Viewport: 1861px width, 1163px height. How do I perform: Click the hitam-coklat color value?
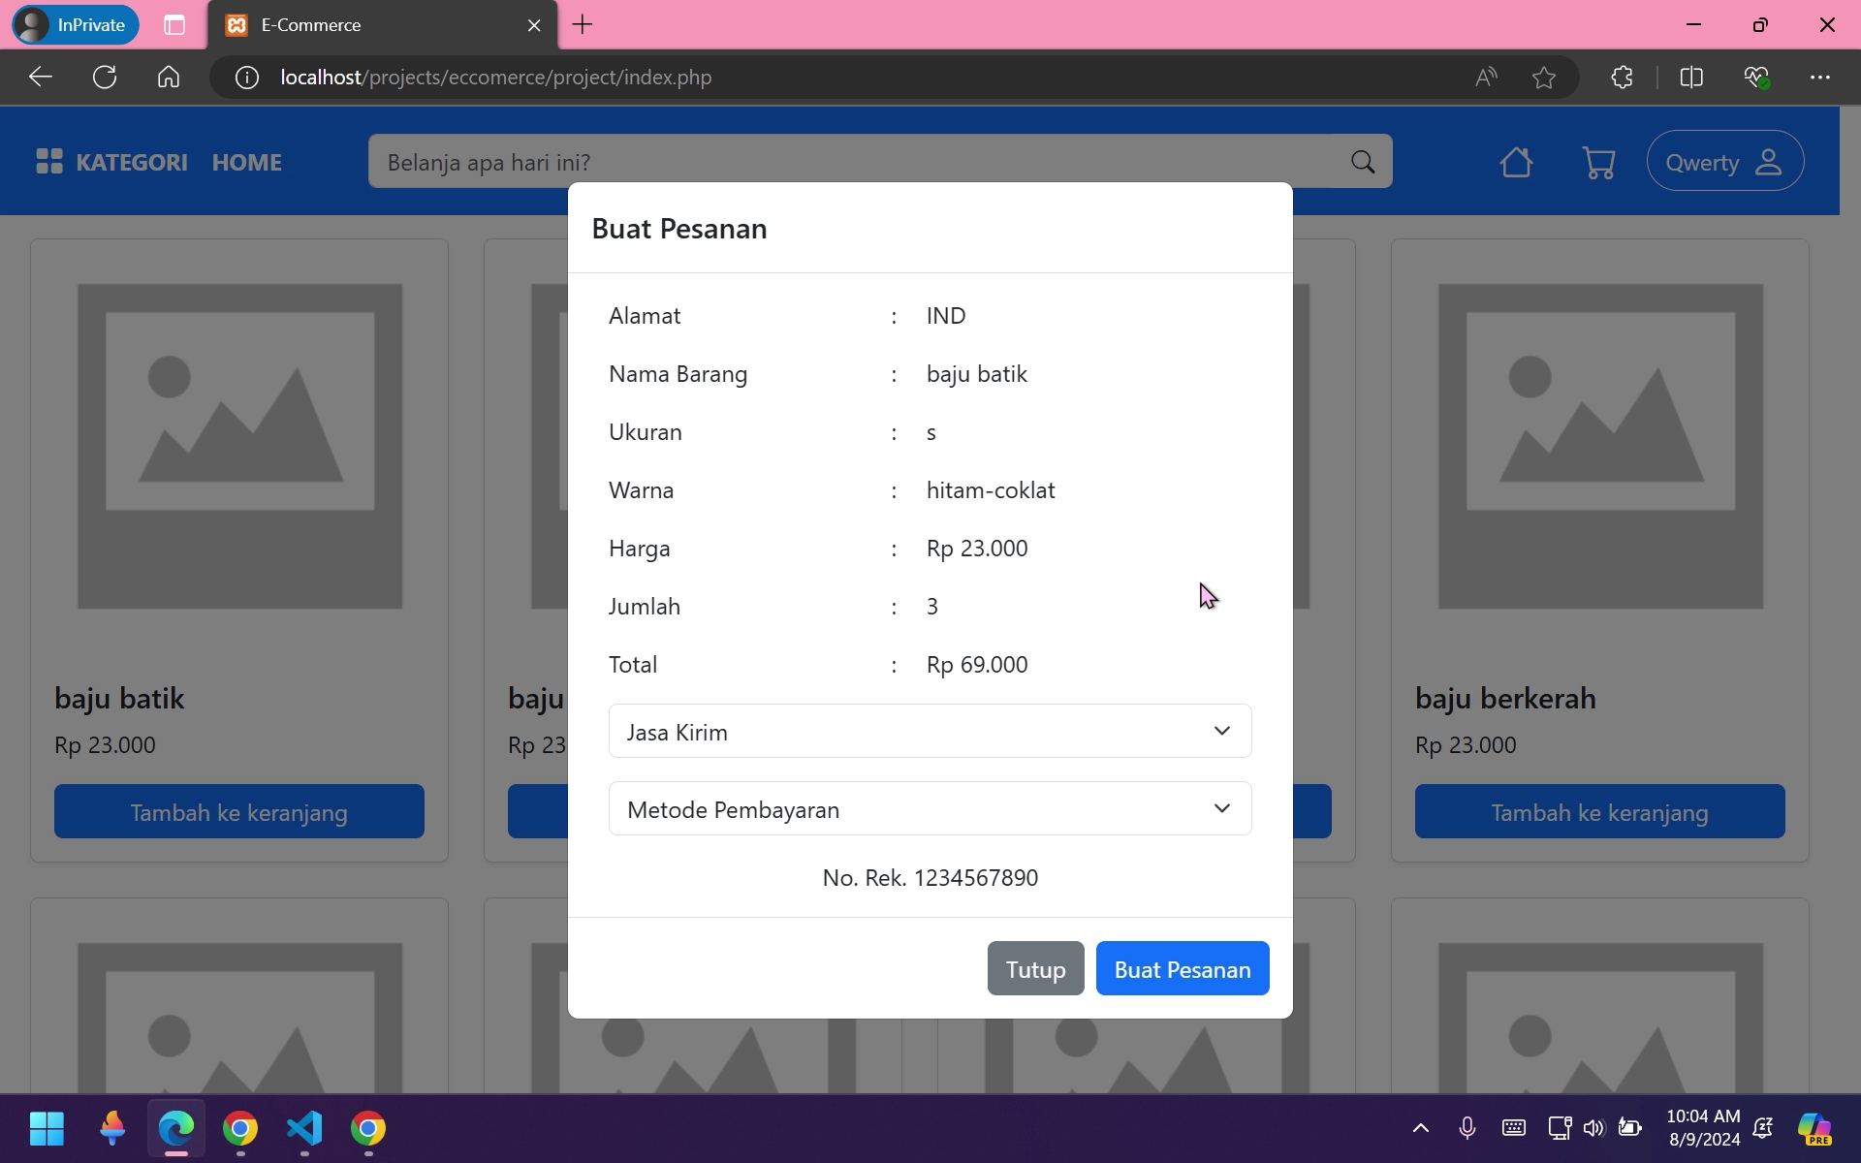(x=991, y=490)
